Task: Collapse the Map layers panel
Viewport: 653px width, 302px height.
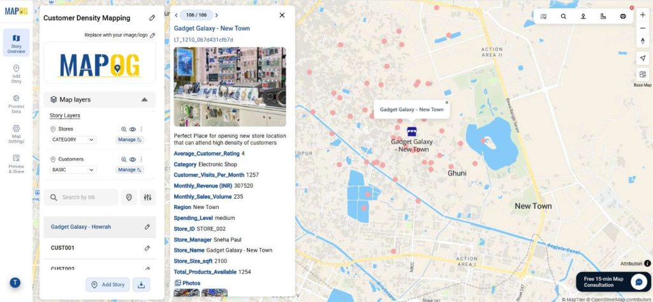Action: 144,99
